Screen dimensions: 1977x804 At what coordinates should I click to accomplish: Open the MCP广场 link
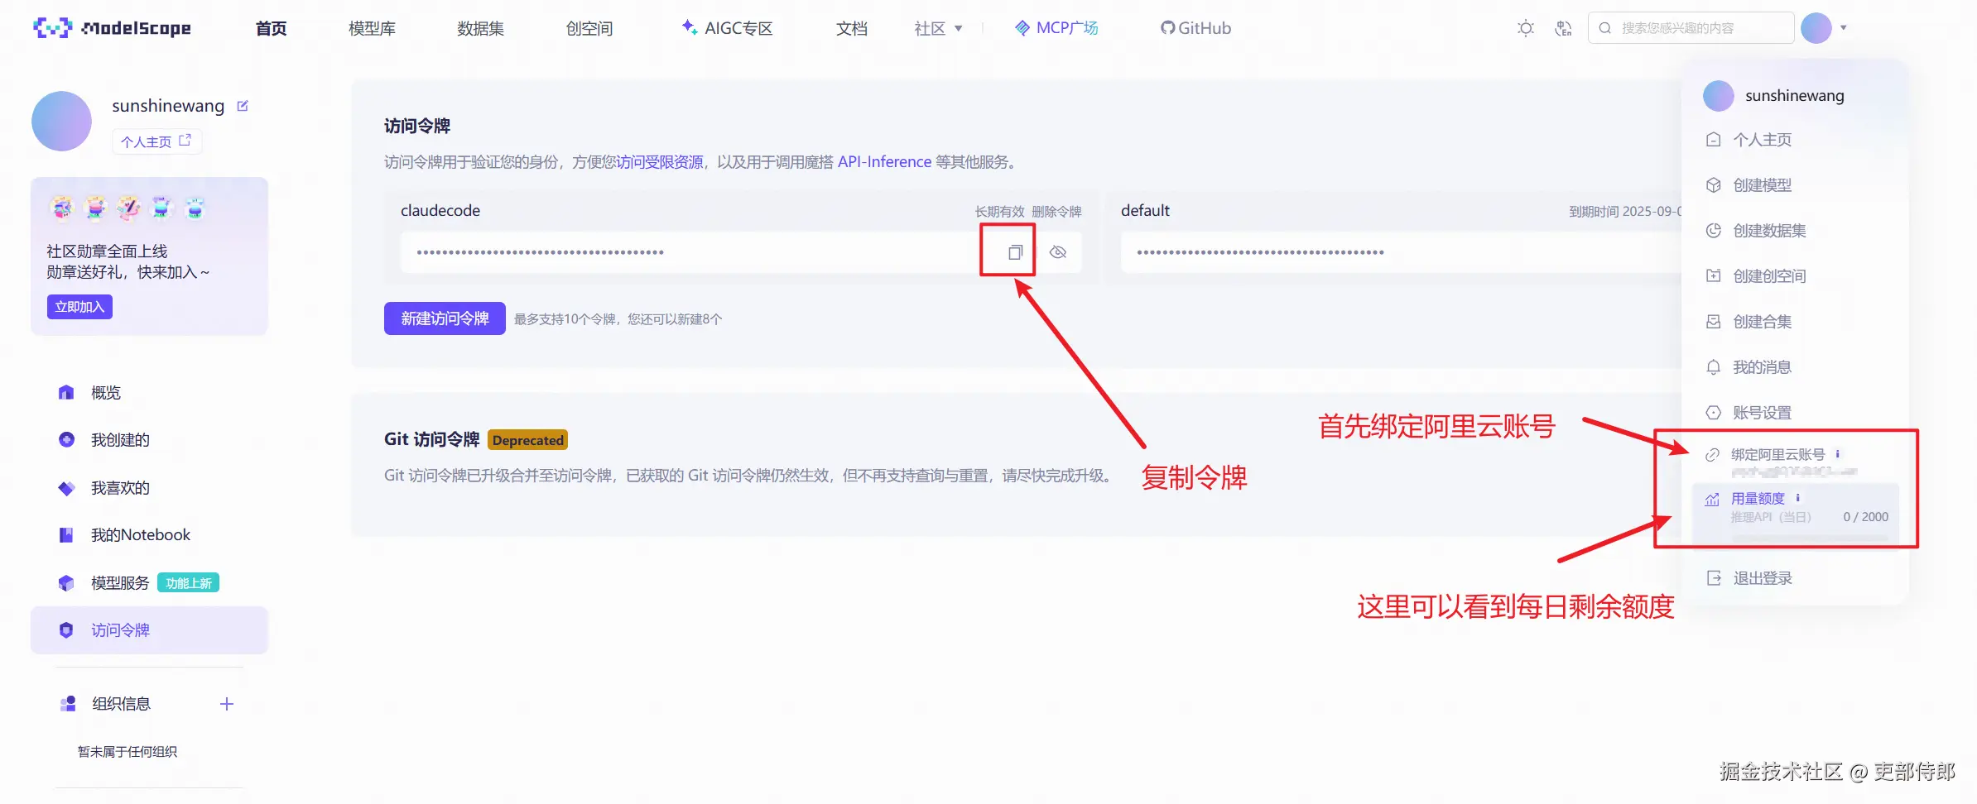[1056, 28]
